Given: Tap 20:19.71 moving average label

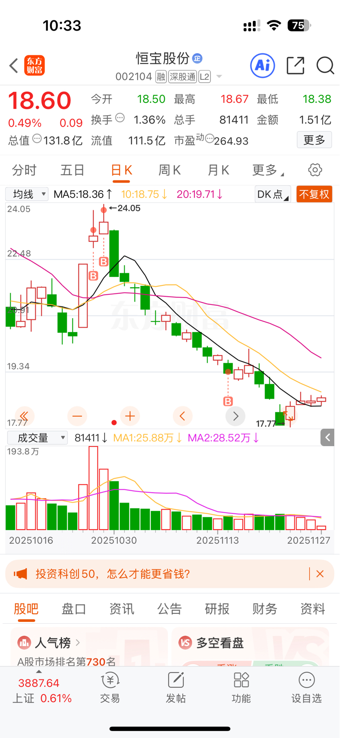Looking at the screenshot, I should 199,194.
